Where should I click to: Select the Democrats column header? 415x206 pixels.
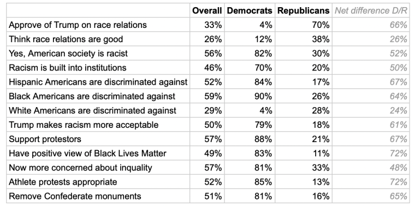click(250, 10)
